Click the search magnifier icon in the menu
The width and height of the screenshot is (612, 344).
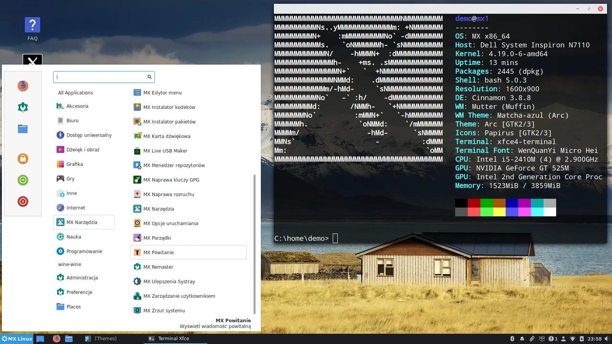pyautogui.click(x=149, y=77)
